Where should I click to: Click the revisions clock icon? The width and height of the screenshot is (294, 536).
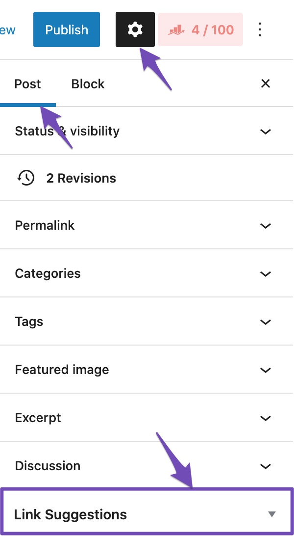click(x=26, y=178)
